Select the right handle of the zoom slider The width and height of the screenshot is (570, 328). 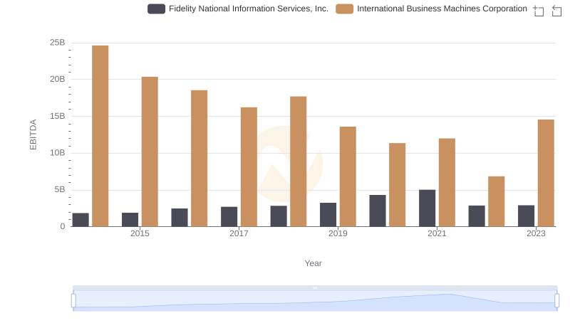557,301
